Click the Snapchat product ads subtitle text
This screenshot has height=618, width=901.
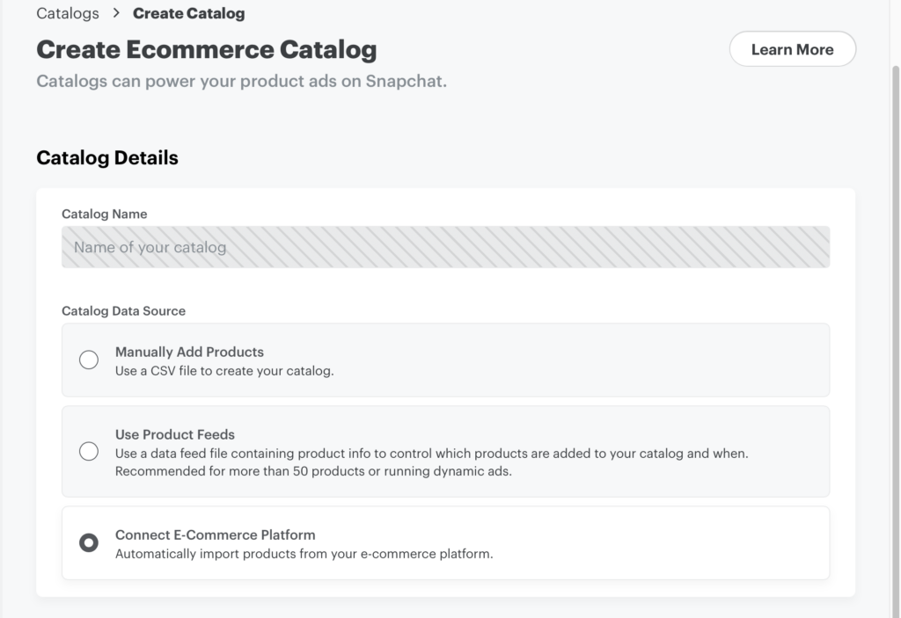point(242,82)
